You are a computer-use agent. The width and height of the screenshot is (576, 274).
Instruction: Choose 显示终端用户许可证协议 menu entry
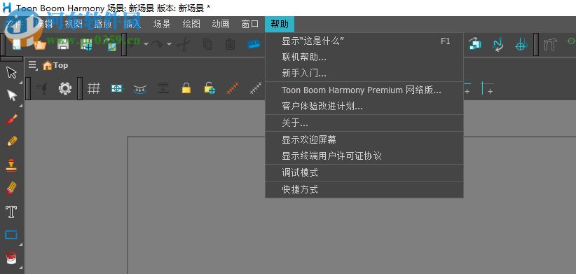(364, 156)
